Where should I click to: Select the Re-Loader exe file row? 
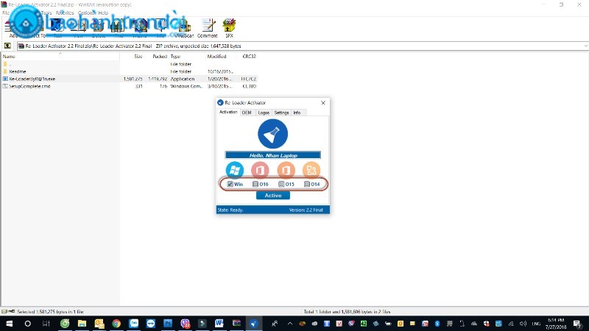pos(130,79)
